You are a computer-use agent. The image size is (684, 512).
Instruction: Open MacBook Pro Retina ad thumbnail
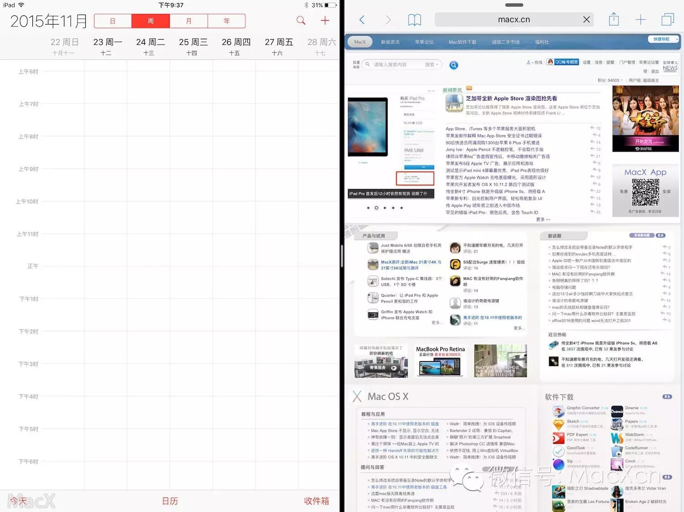pos(440,361)
